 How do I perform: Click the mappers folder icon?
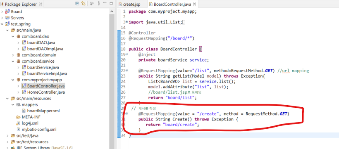(x=18, y=105)
